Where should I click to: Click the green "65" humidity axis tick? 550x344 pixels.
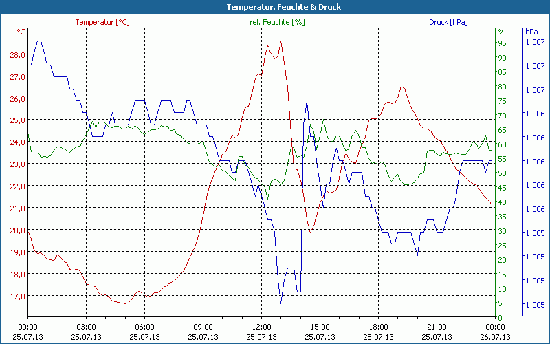[503, 130]
